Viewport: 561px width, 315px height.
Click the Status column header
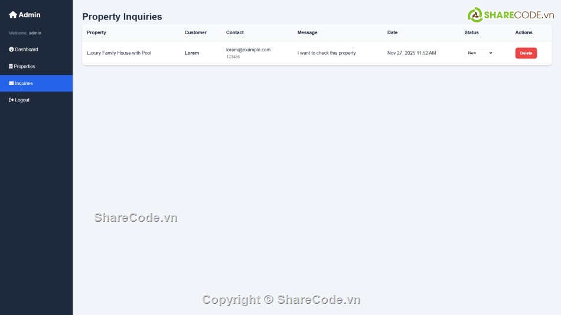coord(471,32)
